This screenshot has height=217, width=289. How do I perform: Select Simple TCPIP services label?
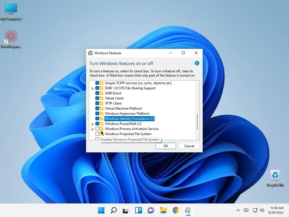[x=138, y=83]
